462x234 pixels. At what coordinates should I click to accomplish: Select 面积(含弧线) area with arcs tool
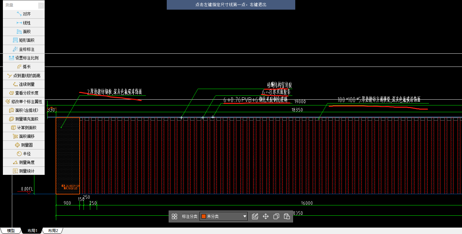pyautogui.click(x=23, y=110)
